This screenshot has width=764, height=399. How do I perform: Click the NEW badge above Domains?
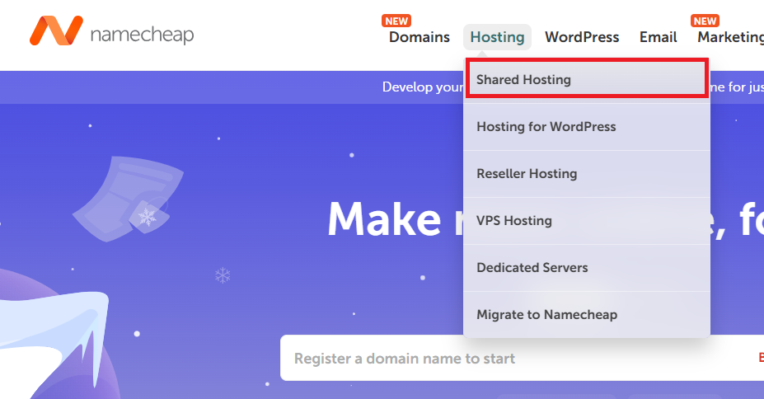tap(396, 21)
